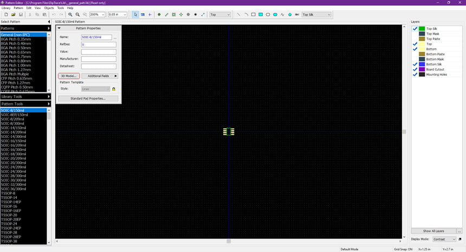This screenshot has width=466, height=252.
Task: Click the yellow lock icon beside Style
Action: pyautogui.click(x=114, y=89)
